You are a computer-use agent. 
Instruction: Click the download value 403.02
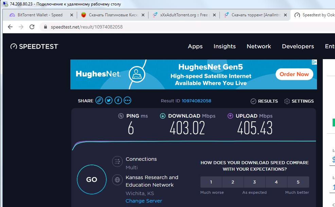click(187, 128)
